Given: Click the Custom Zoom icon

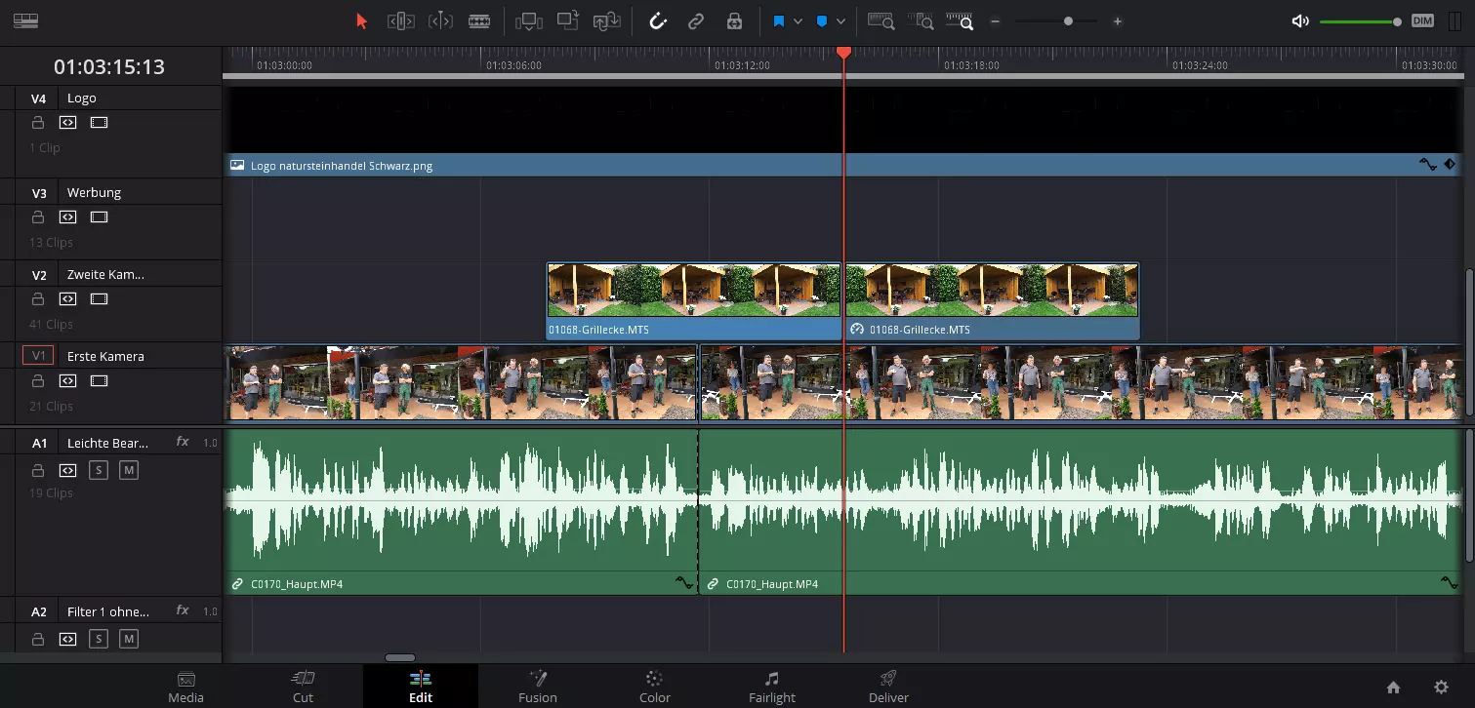Looking at the screenshot, I should [x=961, y=20].
